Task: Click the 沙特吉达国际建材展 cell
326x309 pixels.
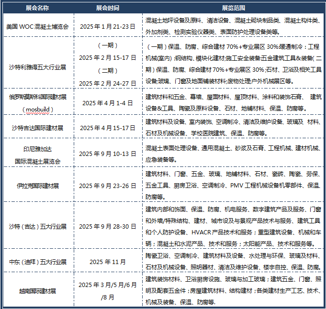Action: point(37,128)
